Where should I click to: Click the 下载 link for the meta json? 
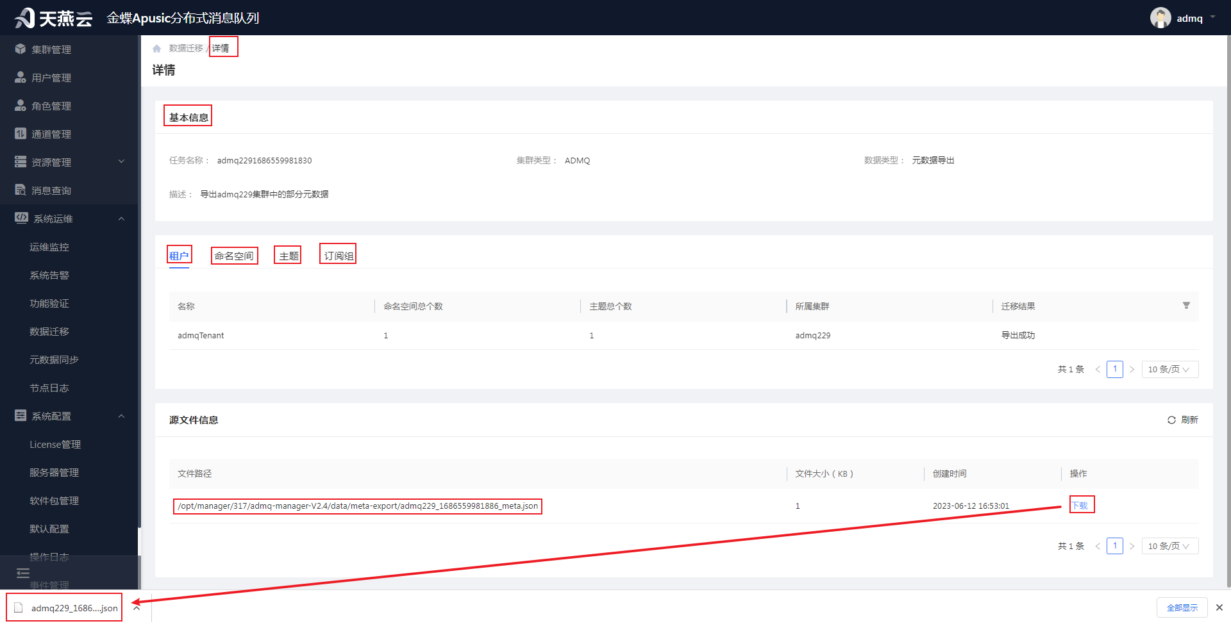(x=1080, y=506)
